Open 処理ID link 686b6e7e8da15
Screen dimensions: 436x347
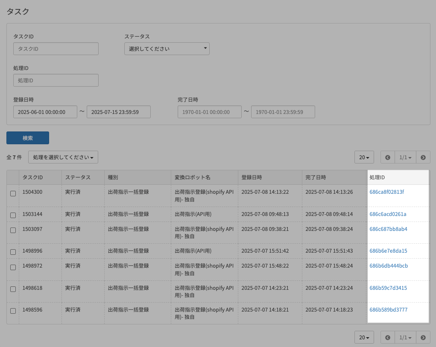pos(388,251)
